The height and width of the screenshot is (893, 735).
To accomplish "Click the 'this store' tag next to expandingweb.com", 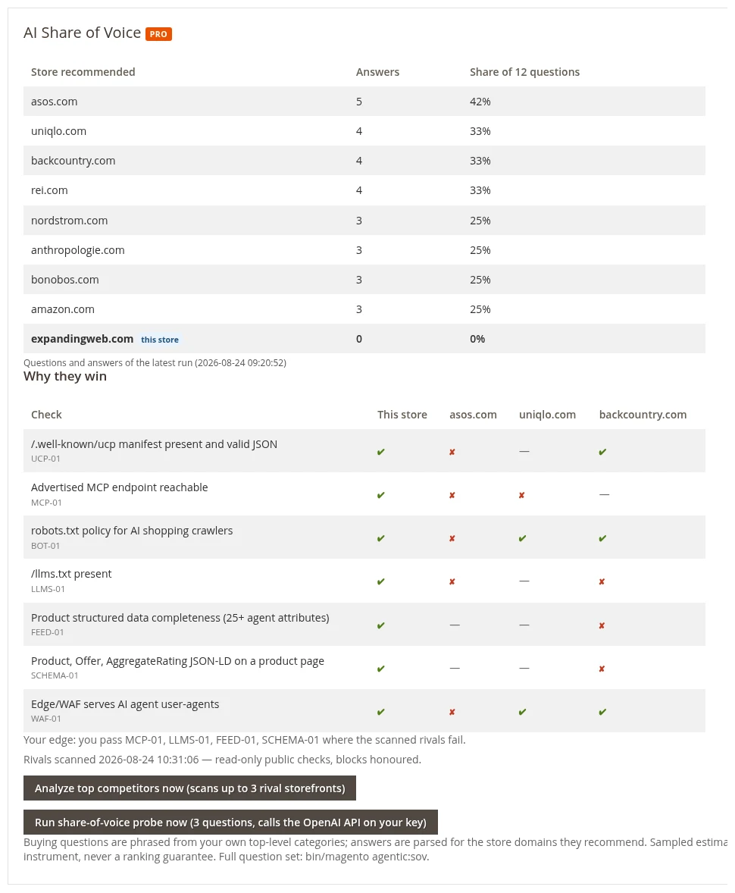I will point(160,340).
